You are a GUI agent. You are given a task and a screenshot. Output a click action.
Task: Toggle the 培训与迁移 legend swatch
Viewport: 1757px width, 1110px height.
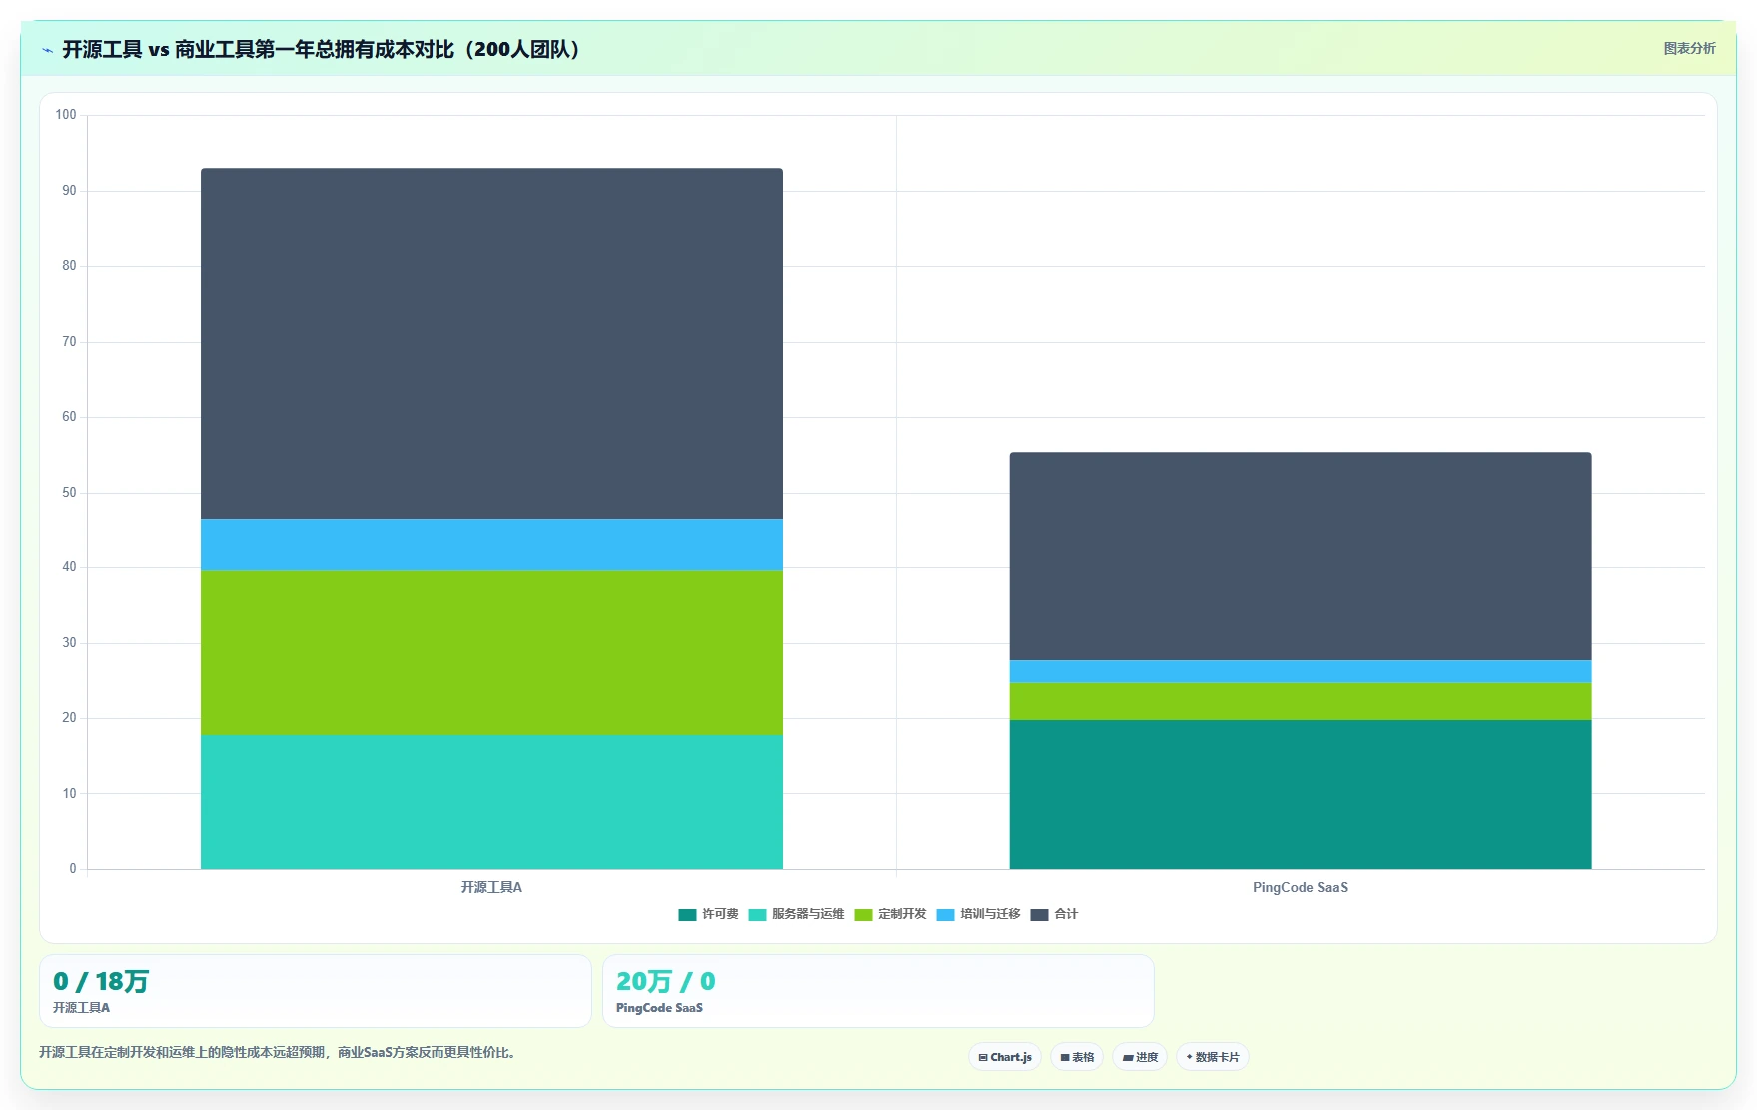click(945, 915)
